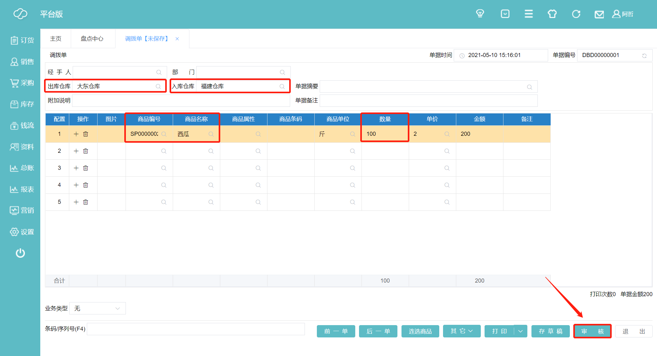Image resolution: width=657 pixels, height=356 pixels.
Task: Open the hamburger menu icon in header
Action: click(x=529, y=14)
